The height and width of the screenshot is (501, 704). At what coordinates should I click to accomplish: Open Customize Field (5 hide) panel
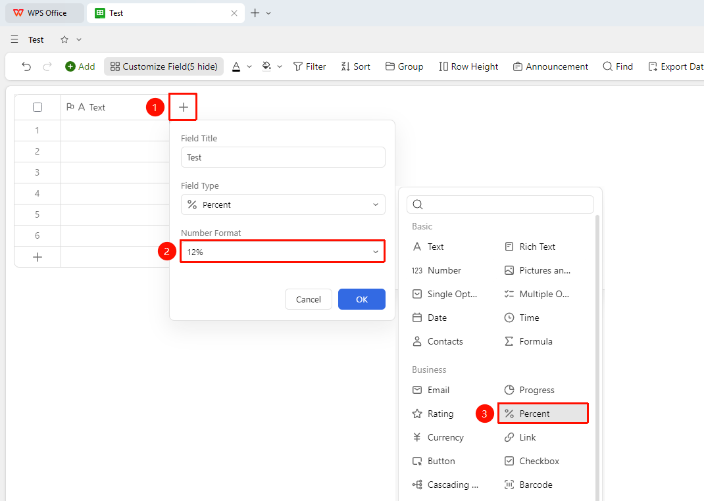pos(164,66)
